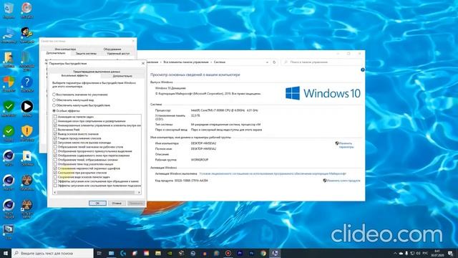Switch to 'Визуальные эффекты' tab

pos(74,76)
